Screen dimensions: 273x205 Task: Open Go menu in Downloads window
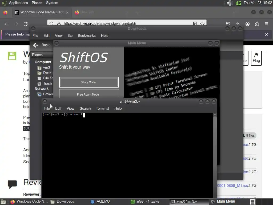coord(70,36)
